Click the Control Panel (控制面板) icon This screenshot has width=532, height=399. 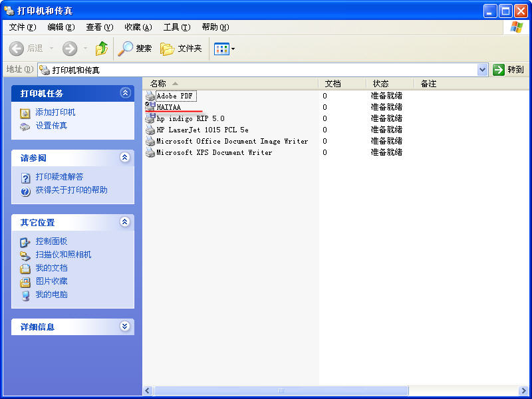[25, 242]
